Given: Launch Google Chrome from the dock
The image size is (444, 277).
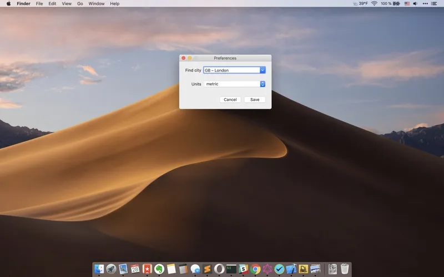Looking at the screenshot, I should pyautogui.click(x=255, y=269).
